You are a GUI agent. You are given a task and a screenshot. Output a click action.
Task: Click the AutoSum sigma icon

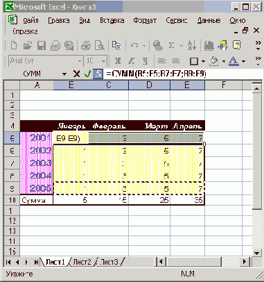pyautogui.click(x=171, y=45)
